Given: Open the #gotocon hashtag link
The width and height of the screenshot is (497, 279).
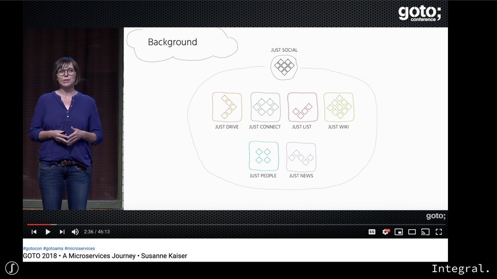Looking at the screenshot, I should (33, 248).
